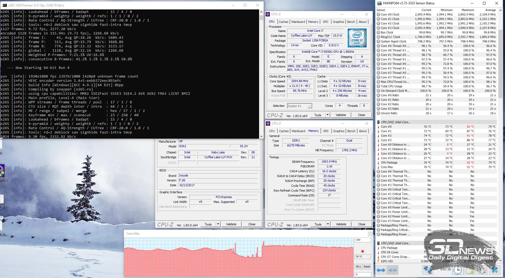Click the Fit y button in Core Max graph
The width and height of the screenshot is (505, 278).
click(x=358, y=267)
